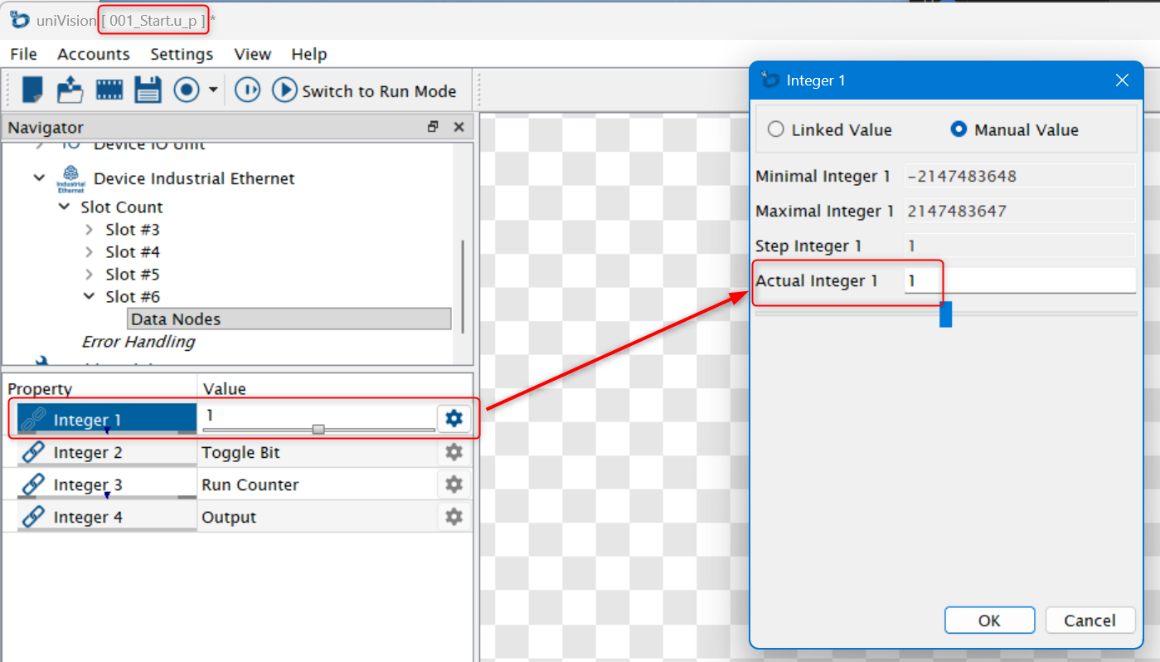The width and height of the screenshot is (1160, 662).
Task: Collapse the Device Industrial Ethernet node
Action: tap(39, 178)
